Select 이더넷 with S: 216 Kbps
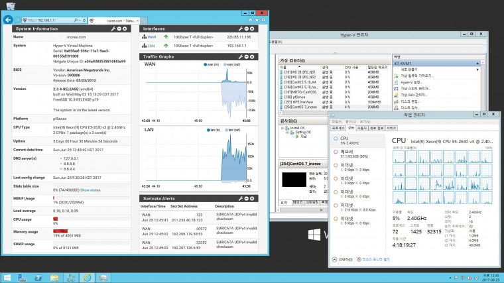The width and height of the screenshot is (504, 283). tap(357, 207)
